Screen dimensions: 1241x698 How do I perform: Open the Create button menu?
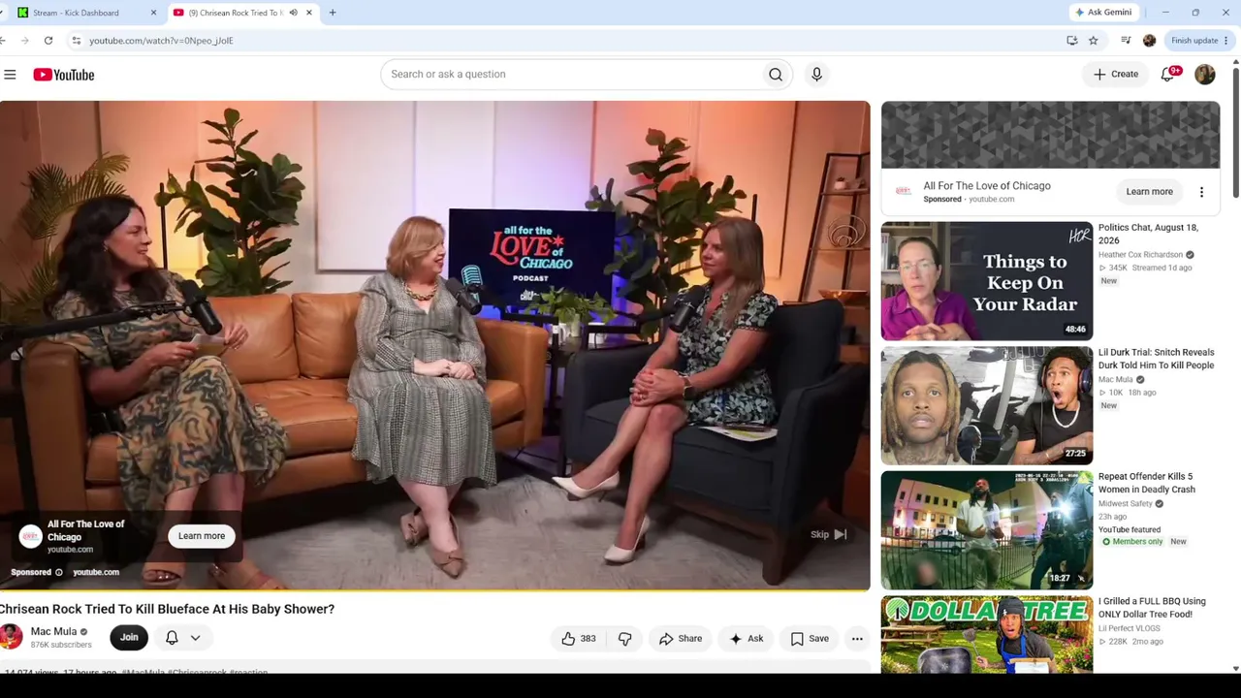pyautogui.click(x=1116, y=75)
